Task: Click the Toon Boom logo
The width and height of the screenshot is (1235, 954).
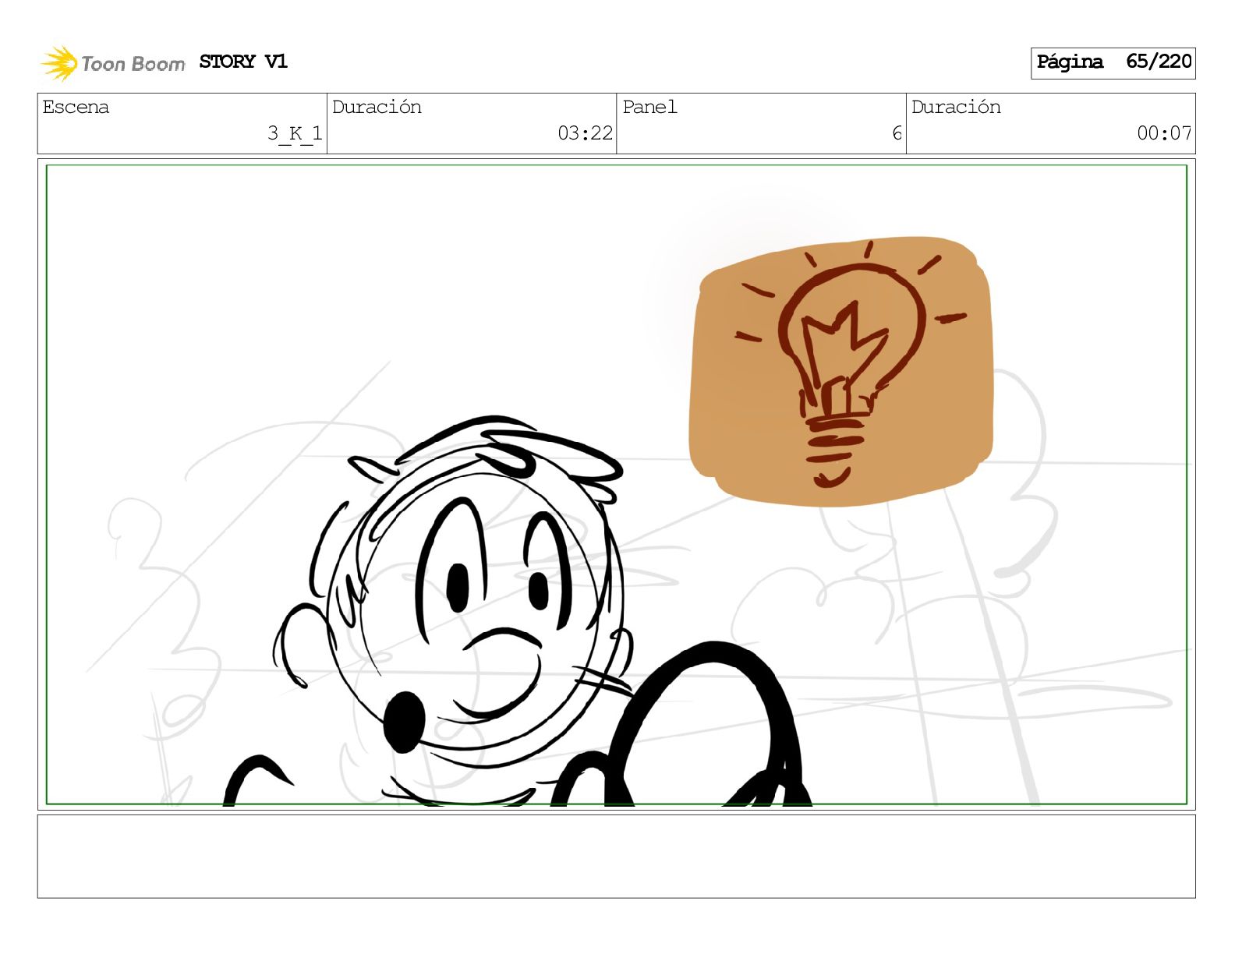Action: pos(113,63)
